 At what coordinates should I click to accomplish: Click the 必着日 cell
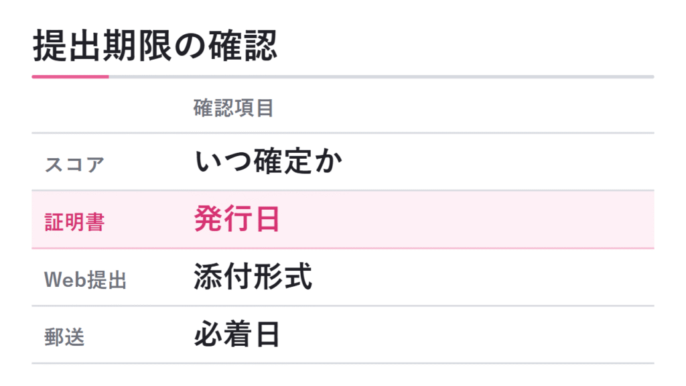pyautogui.click(x=236, y=334)
